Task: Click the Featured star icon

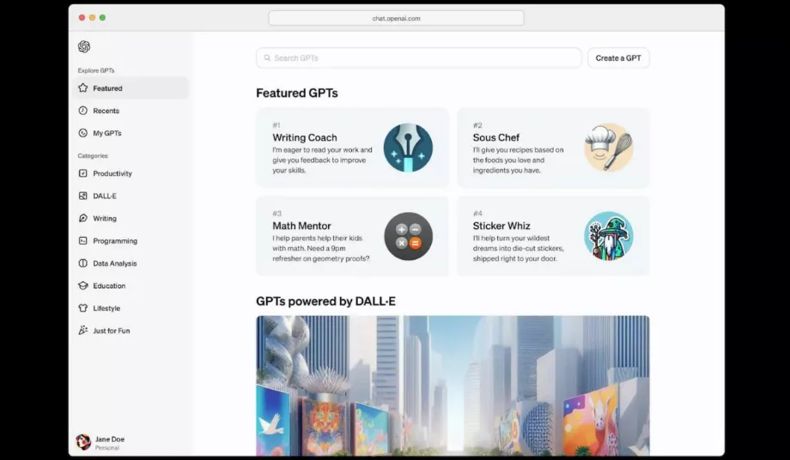Action: point(83,88)
